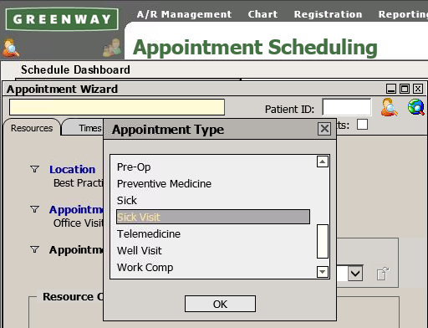Toggle the checkbox near the Patient ID row

coord(362,125)
